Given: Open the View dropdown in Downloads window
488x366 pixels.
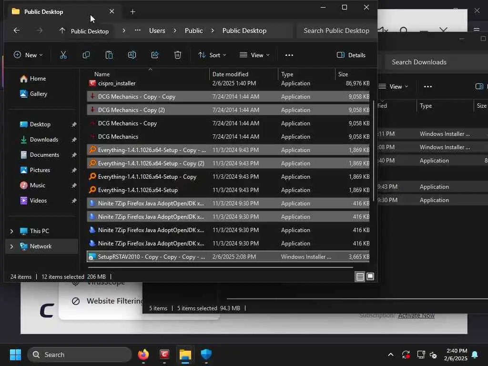Looking at the screenshot, I should coord(394,87).
